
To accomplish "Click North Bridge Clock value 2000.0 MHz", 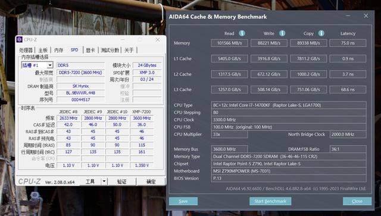I will coord(348,134).
